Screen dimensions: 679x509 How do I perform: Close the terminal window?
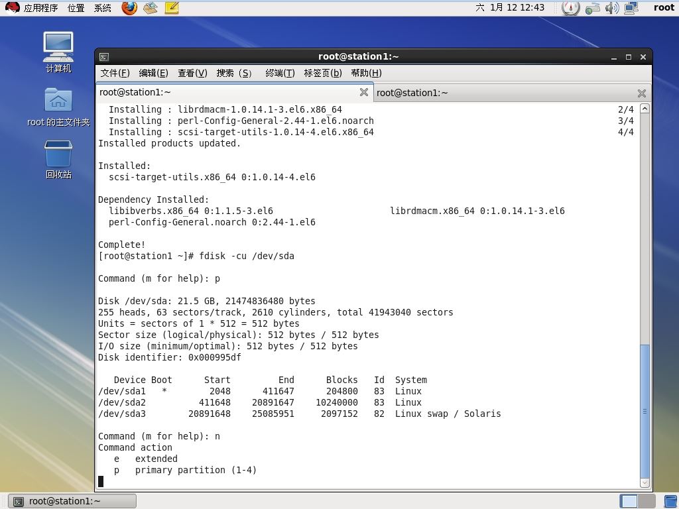coord(643,57)
